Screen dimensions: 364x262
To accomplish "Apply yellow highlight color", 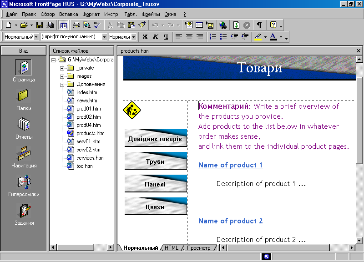I will pos(258,37).
